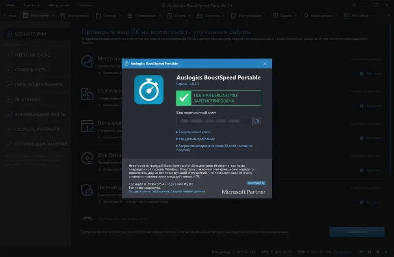
Task: Close the Disk Defrag tab
Action: coord(372,16)
